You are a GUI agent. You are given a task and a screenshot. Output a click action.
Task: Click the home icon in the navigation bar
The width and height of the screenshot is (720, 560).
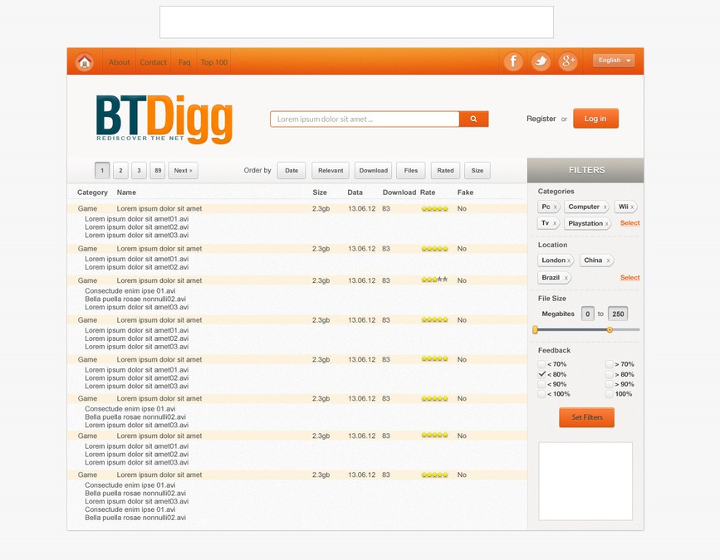pos(83,61)
